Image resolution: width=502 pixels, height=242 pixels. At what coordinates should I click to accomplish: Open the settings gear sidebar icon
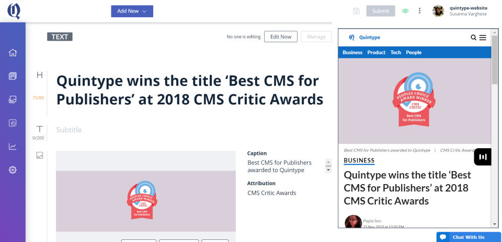(x=13, y=170)
